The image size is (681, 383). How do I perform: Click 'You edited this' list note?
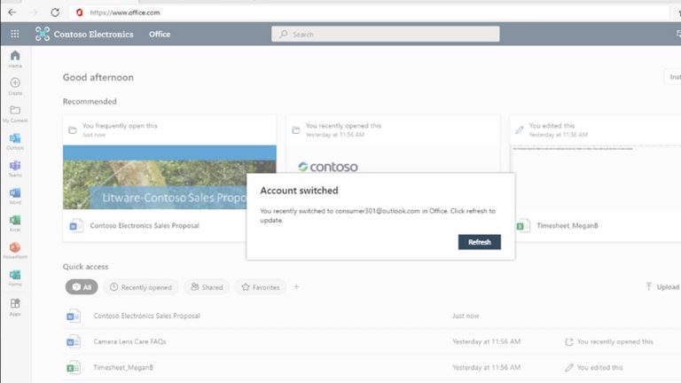599,367
